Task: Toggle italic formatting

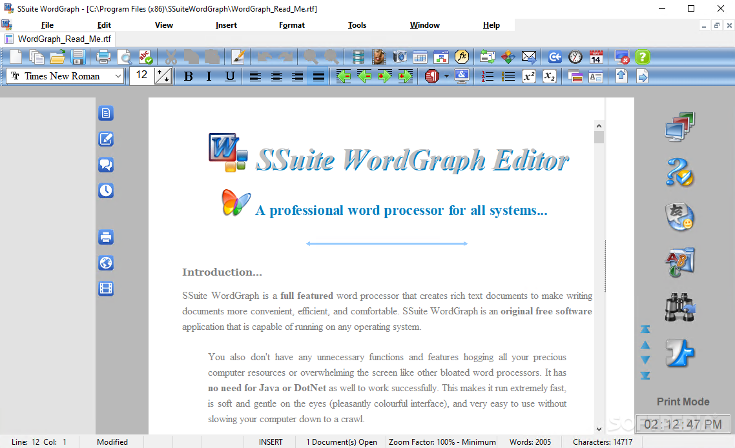Action: (x=209, y=76)
